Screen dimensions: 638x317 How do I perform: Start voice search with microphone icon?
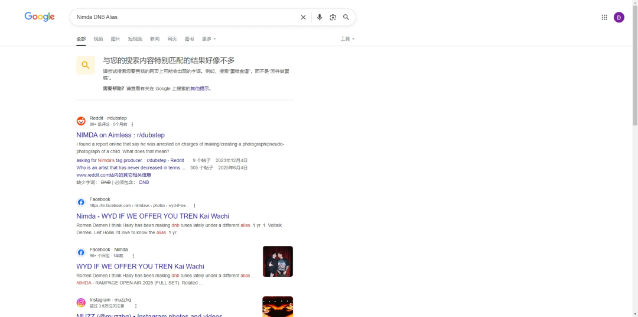[x=320, y=17]
